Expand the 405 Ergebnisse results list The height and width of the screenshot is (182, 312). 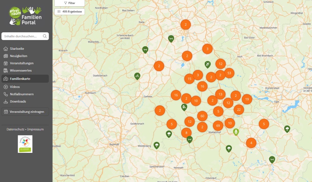[x=69, y=12]
